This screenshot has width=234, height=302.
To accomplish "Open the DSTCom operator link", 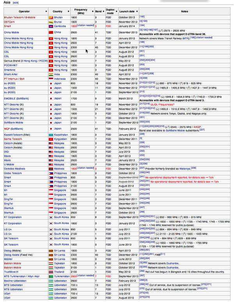I will 9,22.
